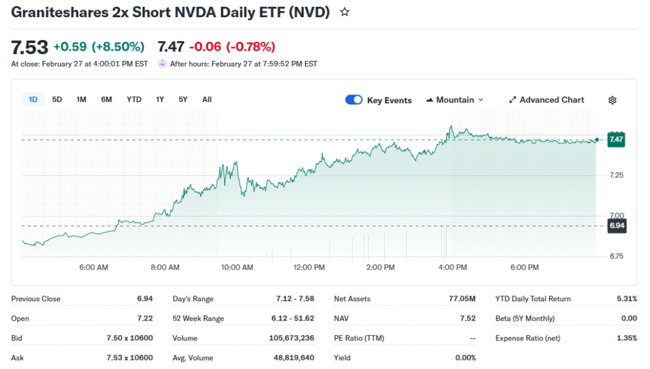Screen dimensions: 650x369
Task: Click the key event marker near 4:00 PM
Action: click(x=444, y=241)
